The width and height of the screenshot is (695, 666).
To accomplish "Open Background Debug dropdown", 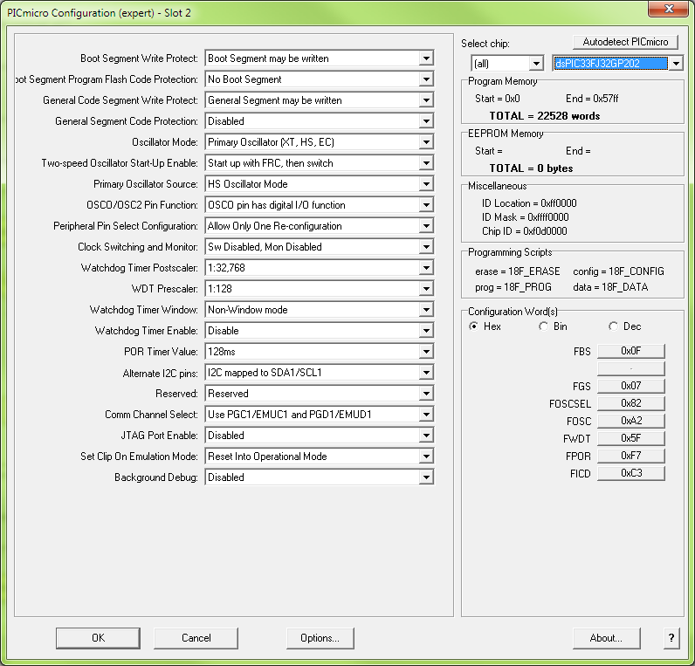I will point(426,477).
